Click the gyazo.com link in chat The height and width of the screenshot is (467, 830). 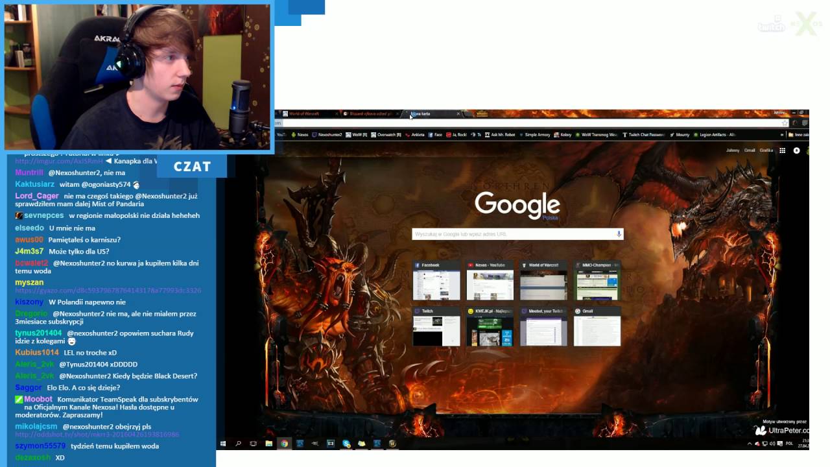pyautogui.click(x=108, y=291)
